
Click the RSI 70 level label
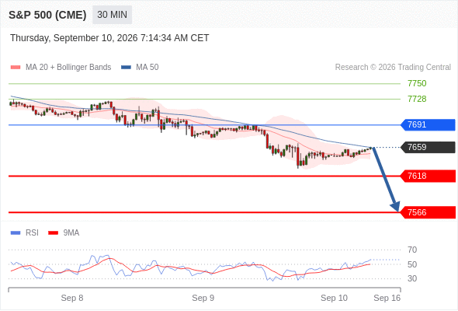[412, 250]
